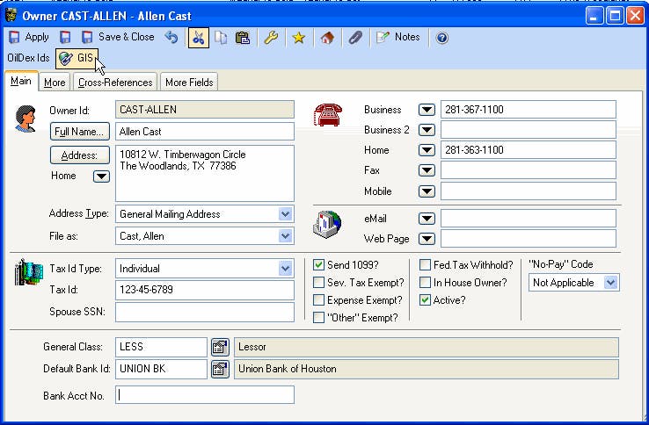Click the Fax number field
The image size is (649, 425).
coord(529,170)
